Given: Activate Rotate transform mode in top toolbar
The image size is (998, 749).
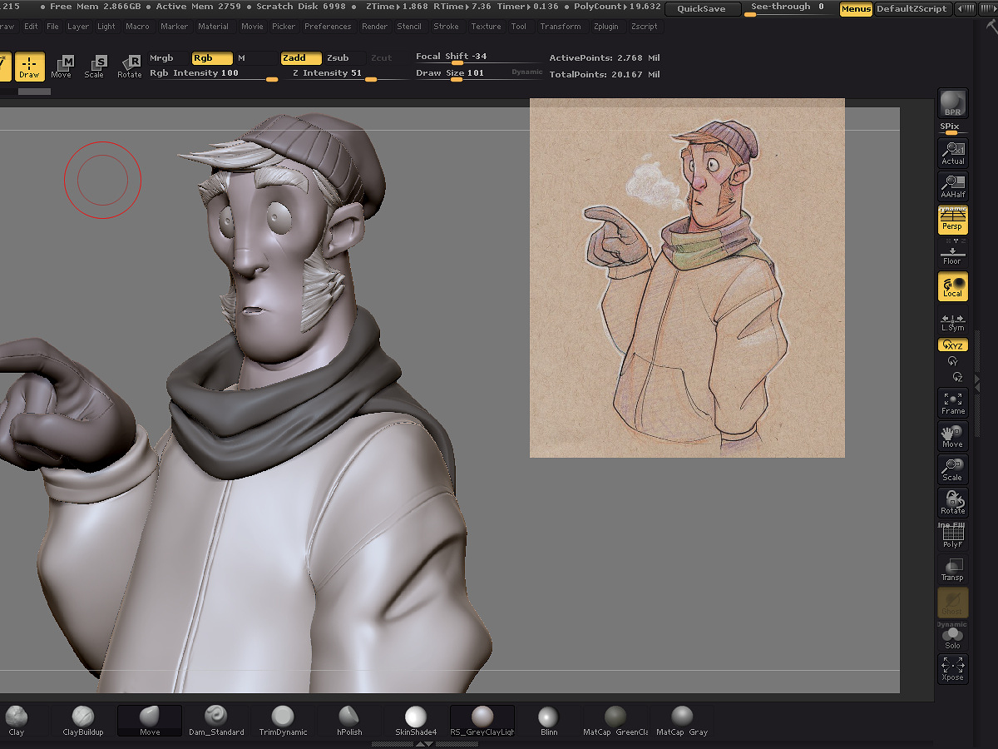Looking at the screenshot, I should click(130, 67).
